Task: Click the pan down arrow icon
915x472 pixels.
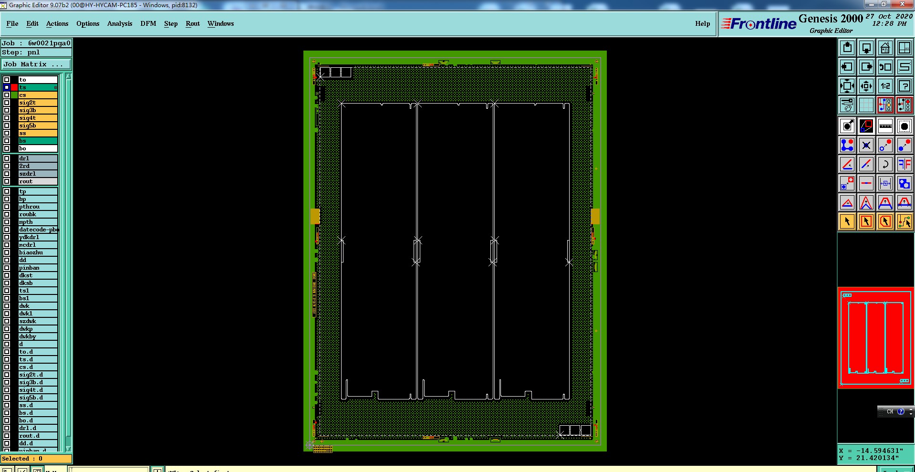Action: (866, 48)
